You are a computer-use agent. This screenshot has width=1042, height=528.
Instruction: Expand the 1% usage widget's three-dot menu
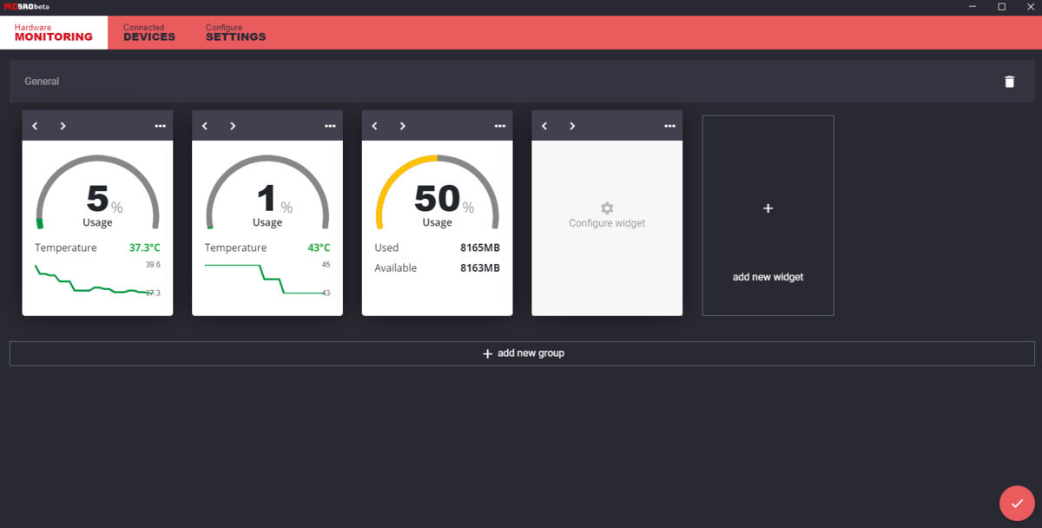tap(330, 126)
